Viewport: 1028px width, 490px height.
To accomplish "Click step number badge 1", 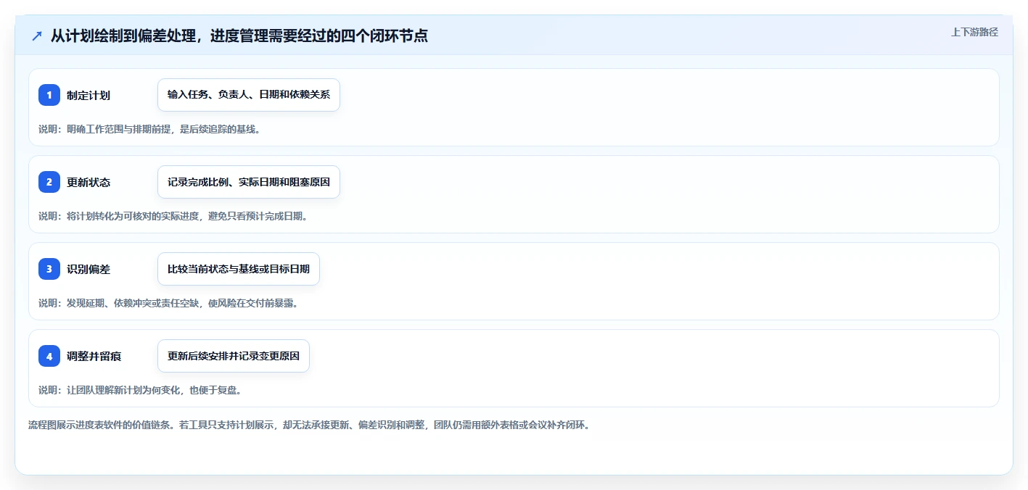I will 49,95.
